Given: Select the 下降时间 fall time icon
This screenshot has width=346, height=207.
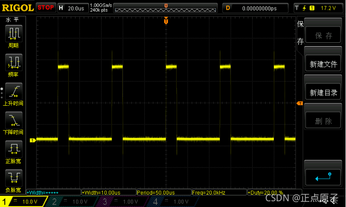Looking at the screenshot, I should [x=13, y=120].
